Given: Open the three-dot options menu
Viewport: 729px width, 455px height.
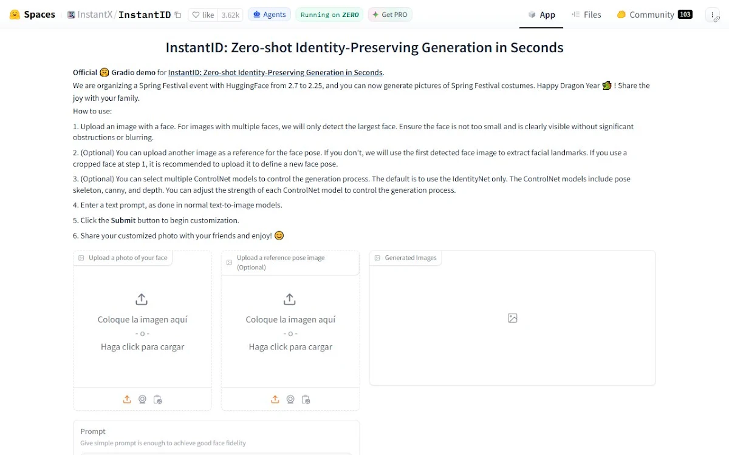Looking at the screenshot, I should coord(713,15).
